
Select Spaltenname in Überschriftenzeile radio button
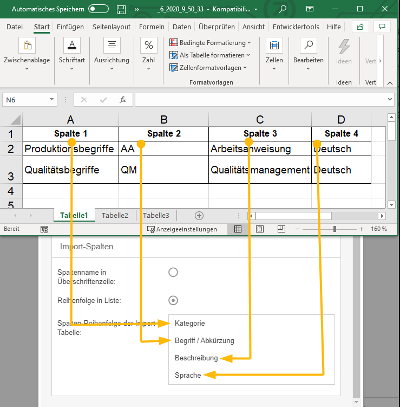pos(173,272)
